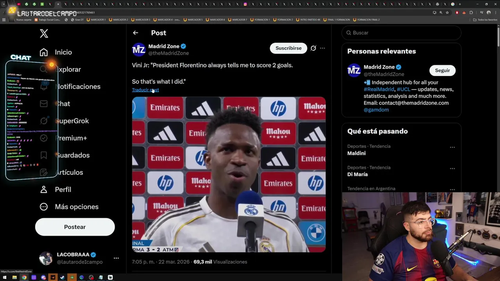
Task: Click the new tab plus button
Action: (x=460, y=4)
